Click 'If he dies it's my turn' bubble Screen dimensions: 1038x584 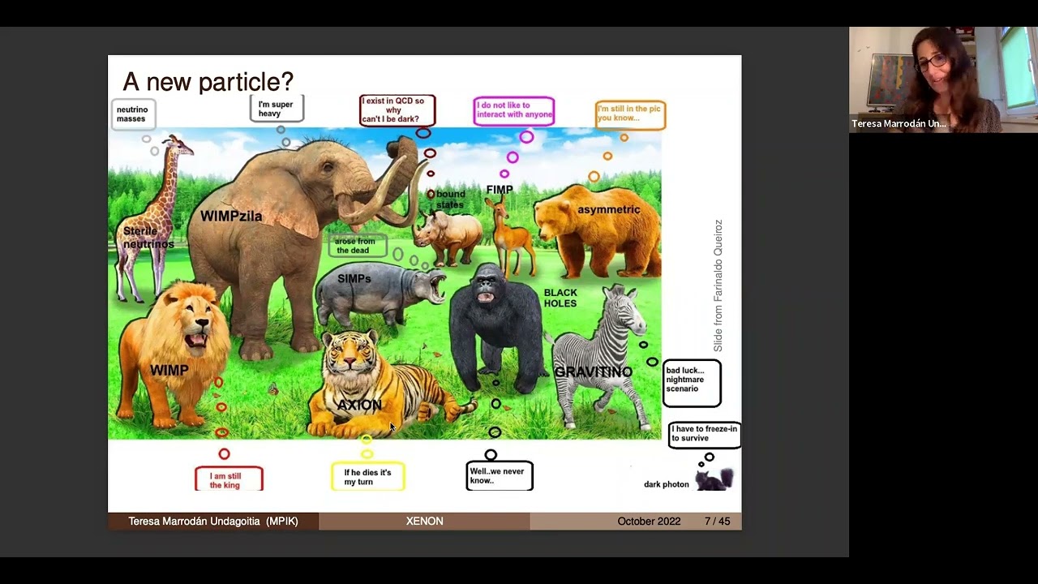[367, 476]
